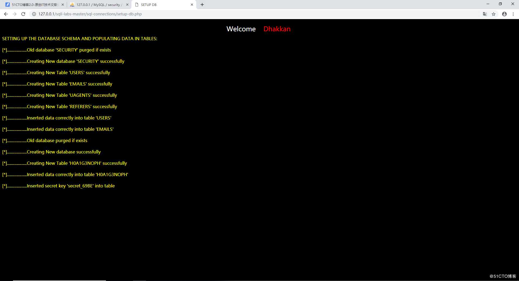This screenshot has height=281, width=519.
Task: Close the phpMyAdmin security tab
Action: (127, 5)
